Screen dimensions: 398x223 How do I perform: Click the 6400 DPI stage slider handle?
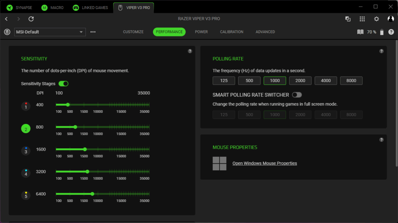tap(92, 194)
